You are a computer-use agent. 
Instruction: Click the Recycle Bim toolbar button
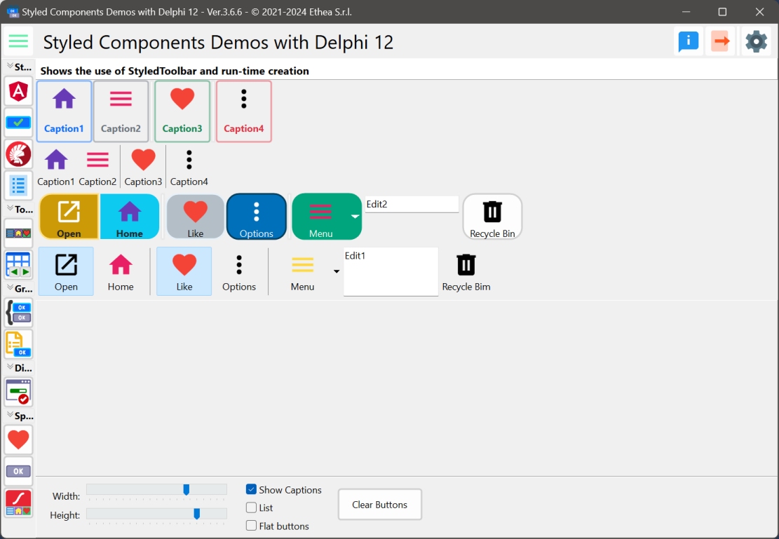(466, 271)
